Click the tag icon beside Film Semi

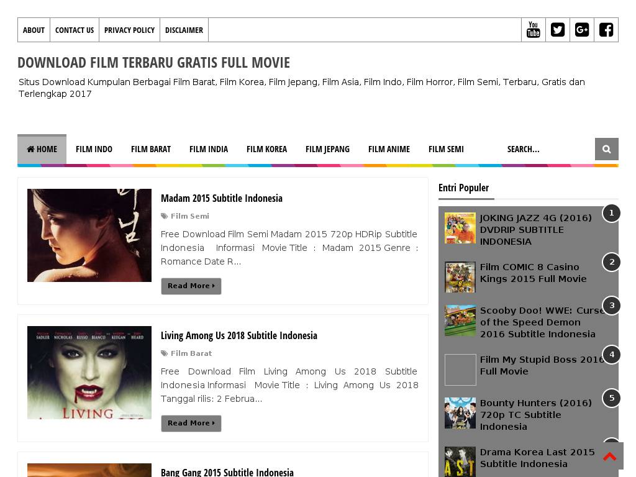click(164, 216)
